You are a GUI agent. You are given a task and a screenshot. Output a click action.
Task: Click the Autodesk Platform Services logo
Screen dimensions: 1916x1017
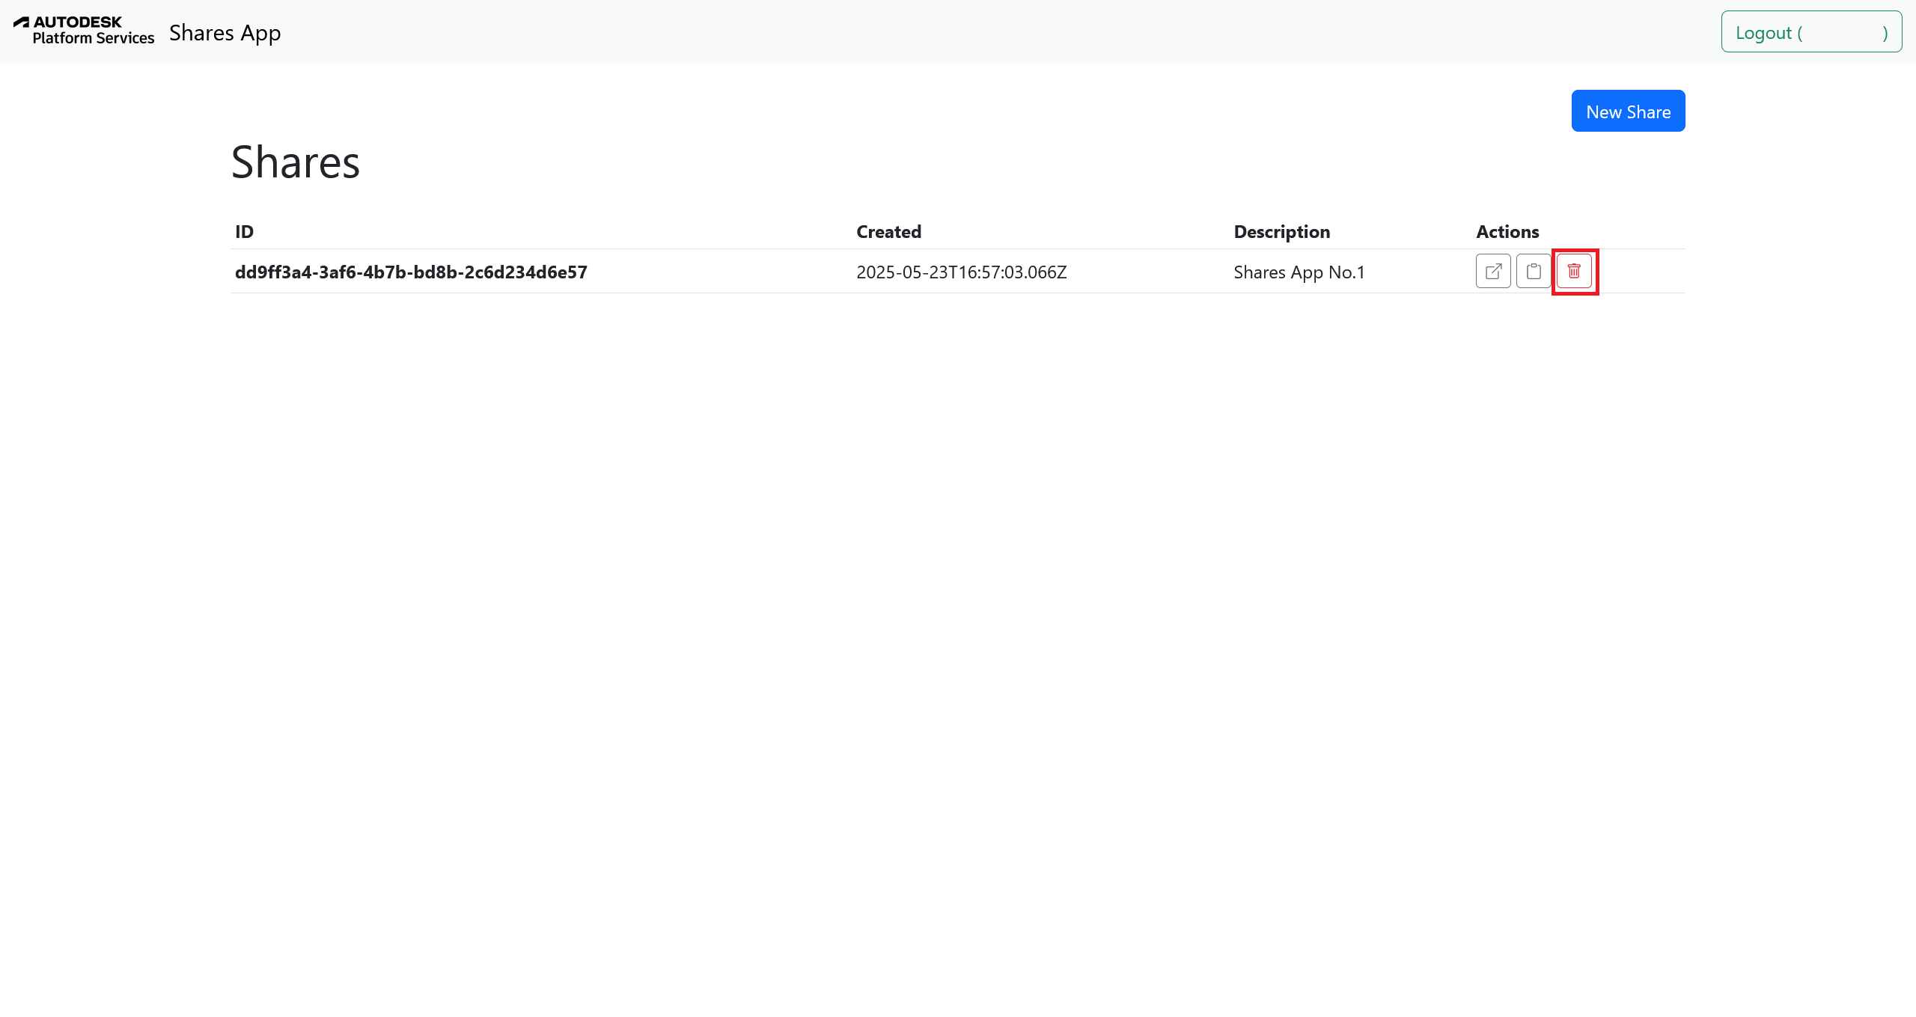tap(84, 31)
